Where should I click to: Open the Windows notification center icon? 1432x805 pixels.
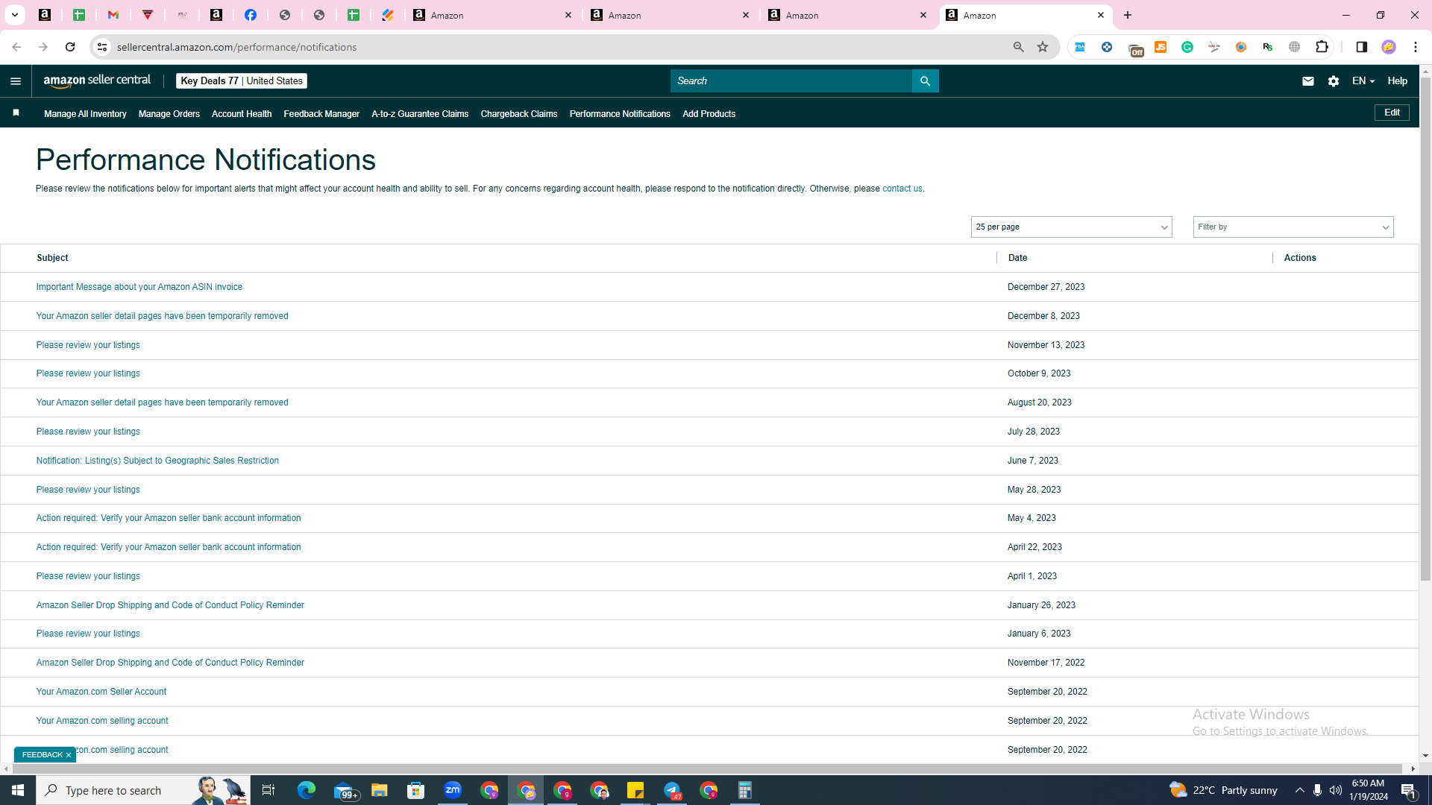[1408, 790]
